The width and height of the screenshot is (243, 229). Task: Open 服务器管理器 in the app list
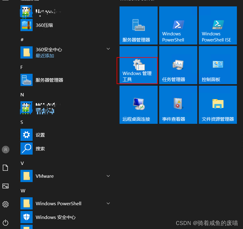(66, 80)
